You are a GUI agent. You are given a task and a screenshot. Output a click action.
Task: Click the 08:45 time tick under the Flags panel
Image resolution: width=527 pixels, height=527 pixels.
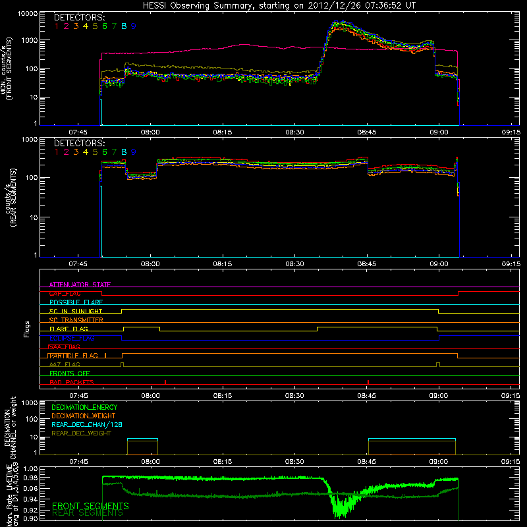(x=367, y=396)
